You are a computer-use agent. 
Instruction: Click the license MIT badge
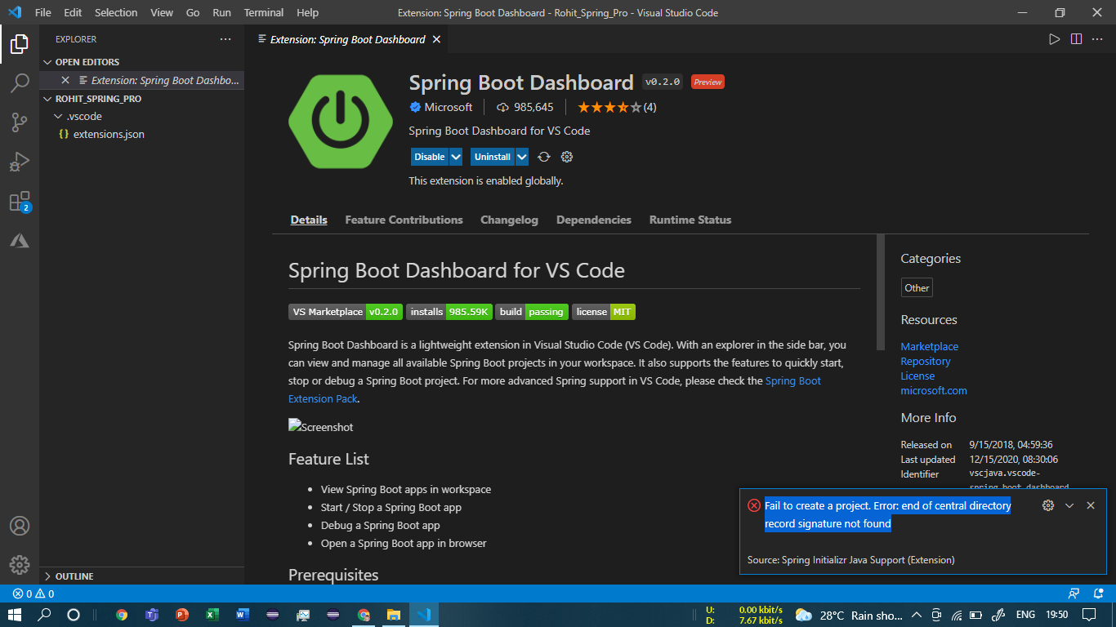click(x=604, y=312)
